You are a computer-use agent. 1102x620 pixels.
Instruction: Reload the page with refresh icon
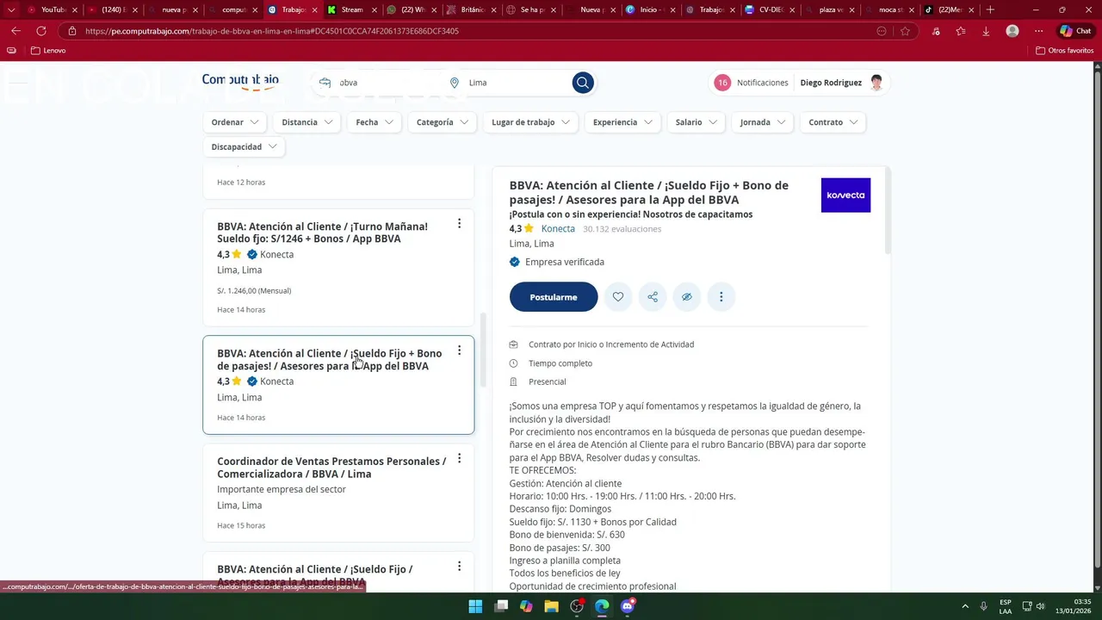40,31
